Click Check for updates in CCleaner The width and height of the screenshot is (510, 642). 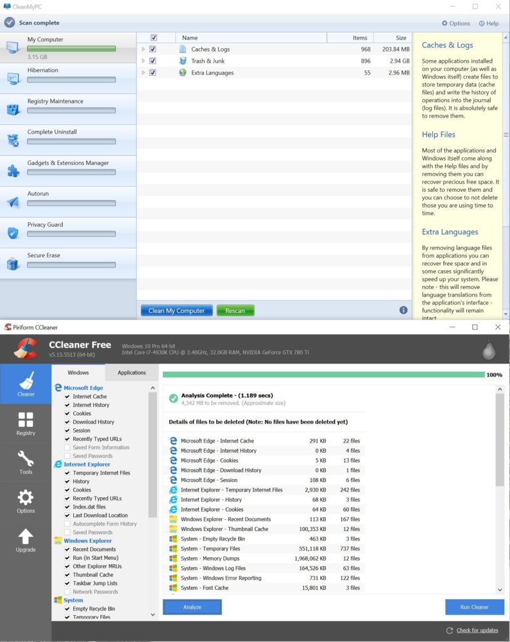click(477, 630)
